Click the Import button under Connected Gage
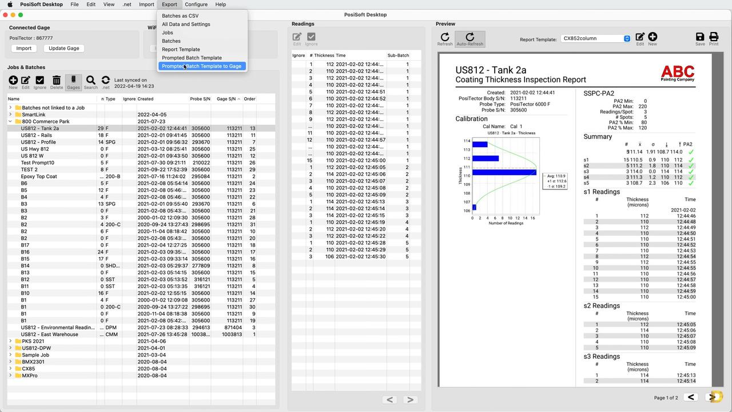732x412 pixels. tap(23, 48)
